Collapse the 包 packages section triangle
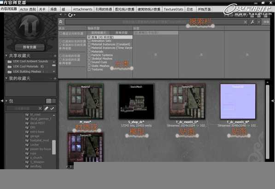 click(x=6, y=101)
